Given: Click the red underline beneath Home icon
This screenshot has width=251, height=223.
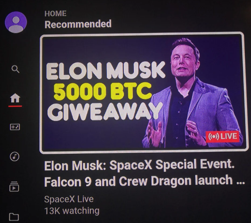Looking at the screenshot, I should [15, 106].
